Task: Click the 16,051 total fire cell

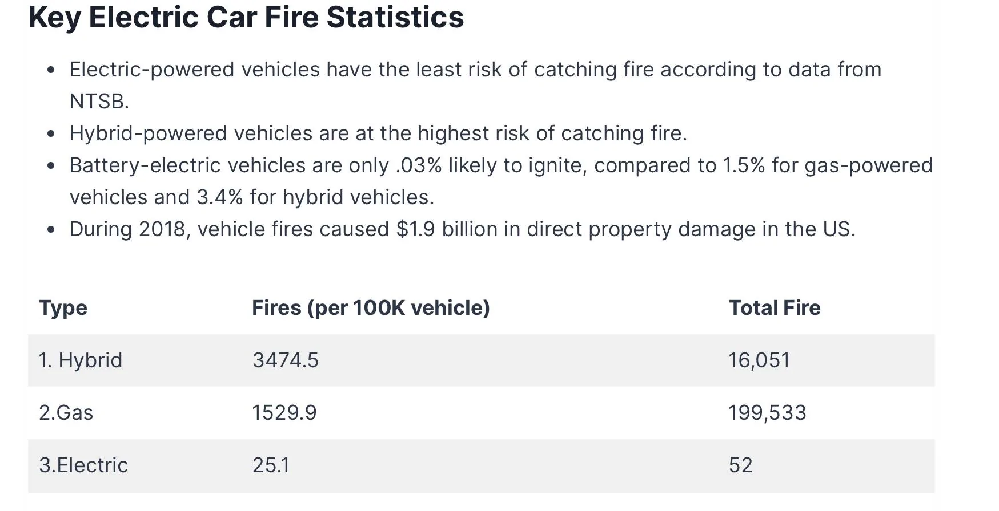Action: 759,360
